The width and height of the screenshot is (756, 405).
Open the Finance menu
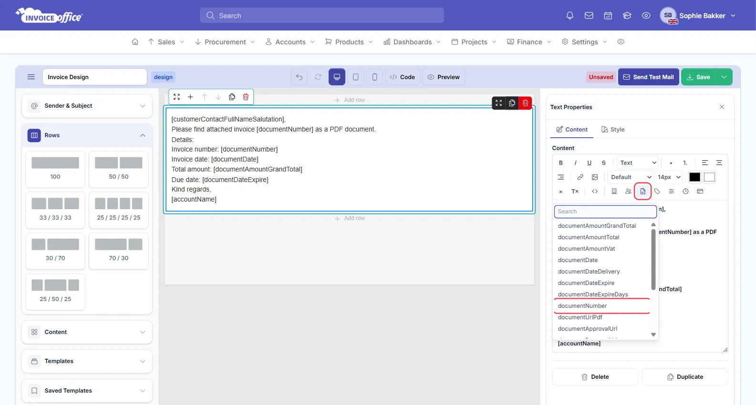pyautogui.click(x=529, y=42)
